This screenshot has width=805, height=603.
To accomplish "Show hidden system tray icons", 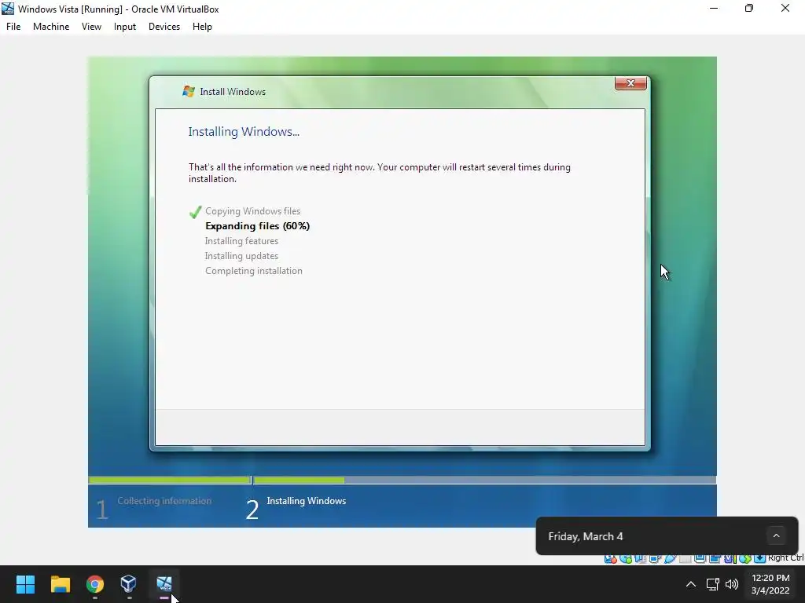I will pos(691,584).
